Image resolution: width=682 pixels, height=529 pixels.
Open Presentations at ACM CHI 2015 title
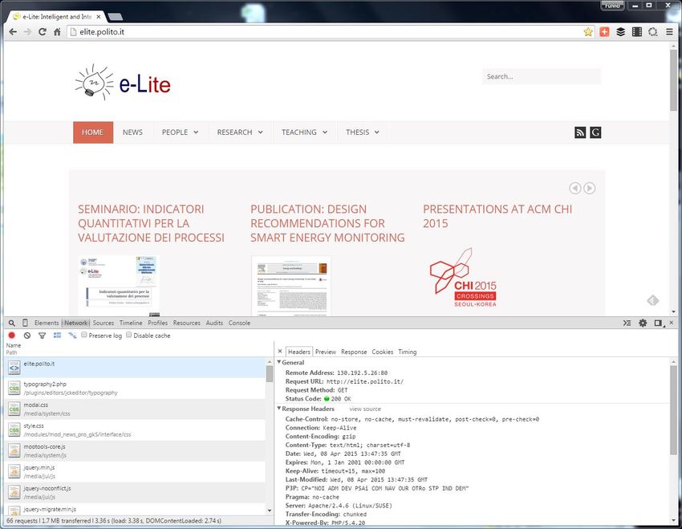point(497,216)
